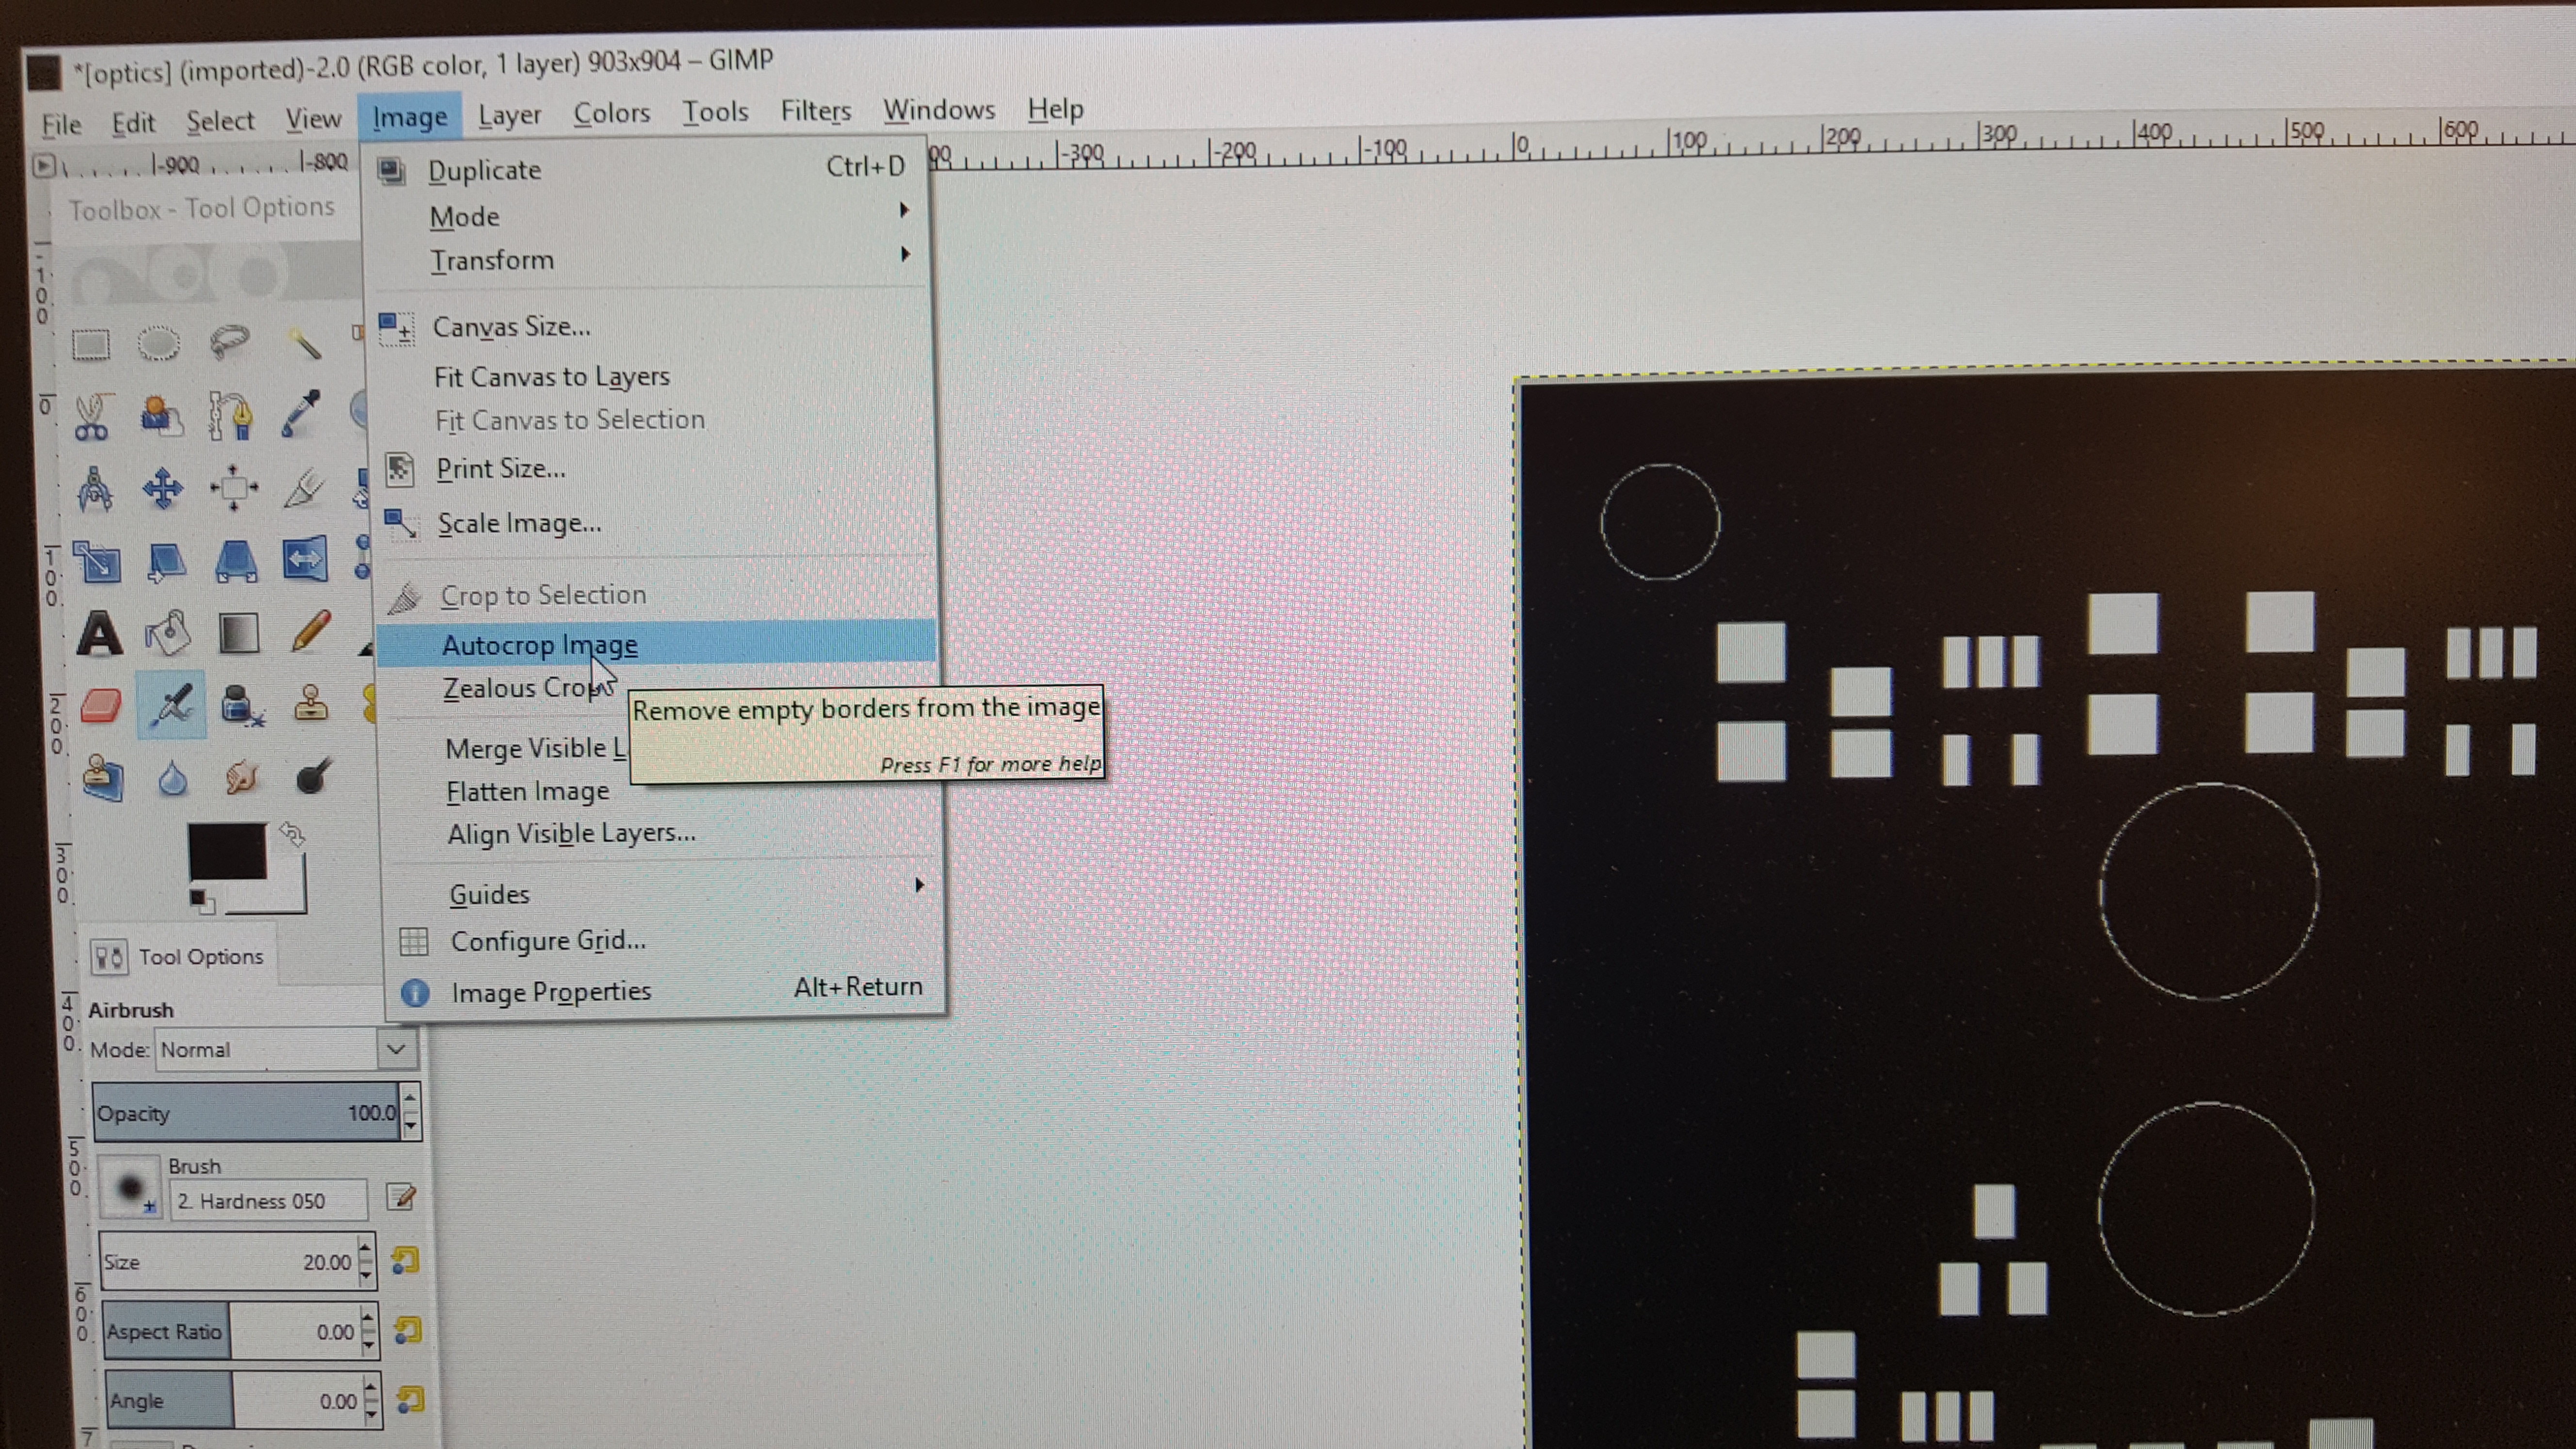
Task: Click the Angle stepper arrows
Action: [371, 1400]
